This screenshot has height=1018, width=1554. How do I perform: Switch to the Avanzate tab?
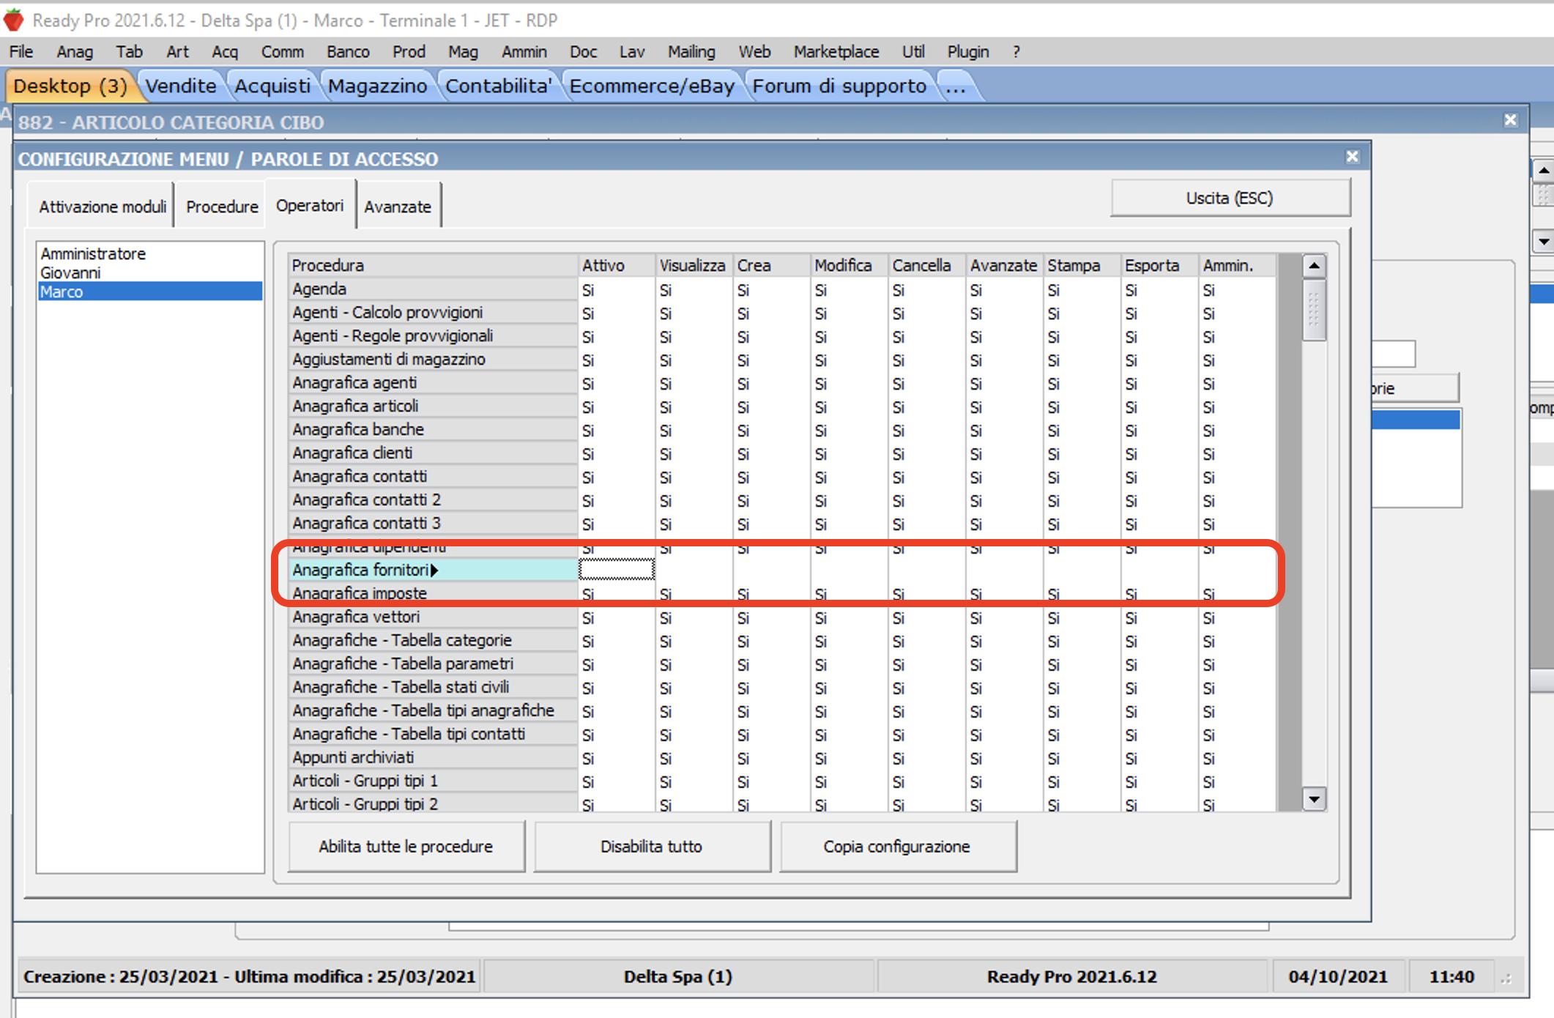pyautogui.click(x=398, y=207)
